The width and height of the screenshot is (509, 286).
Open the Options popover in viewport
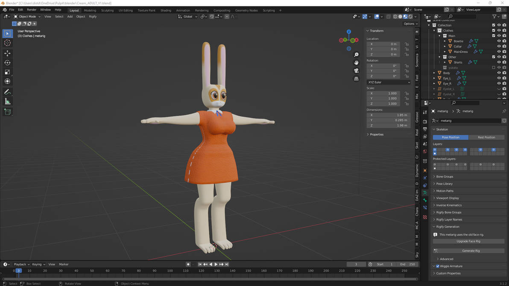tap(411, 24)
